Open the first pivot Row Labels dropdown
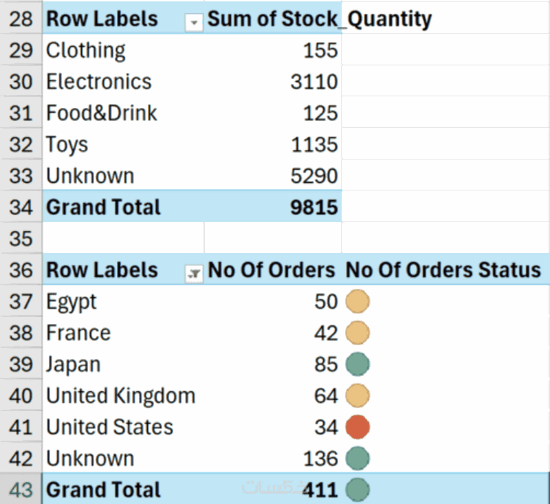This screenshot has height=504, width=550. 195,23
